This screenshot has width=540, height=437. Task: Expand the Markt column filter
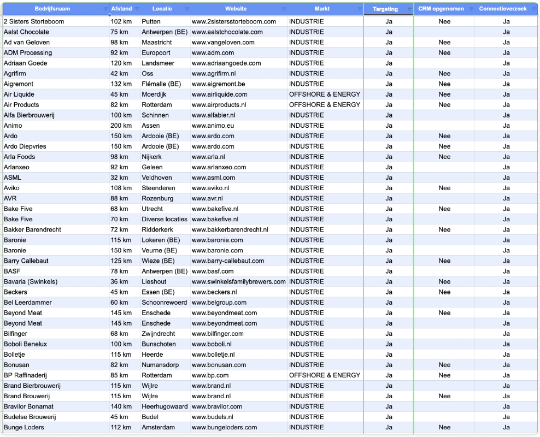359,9
